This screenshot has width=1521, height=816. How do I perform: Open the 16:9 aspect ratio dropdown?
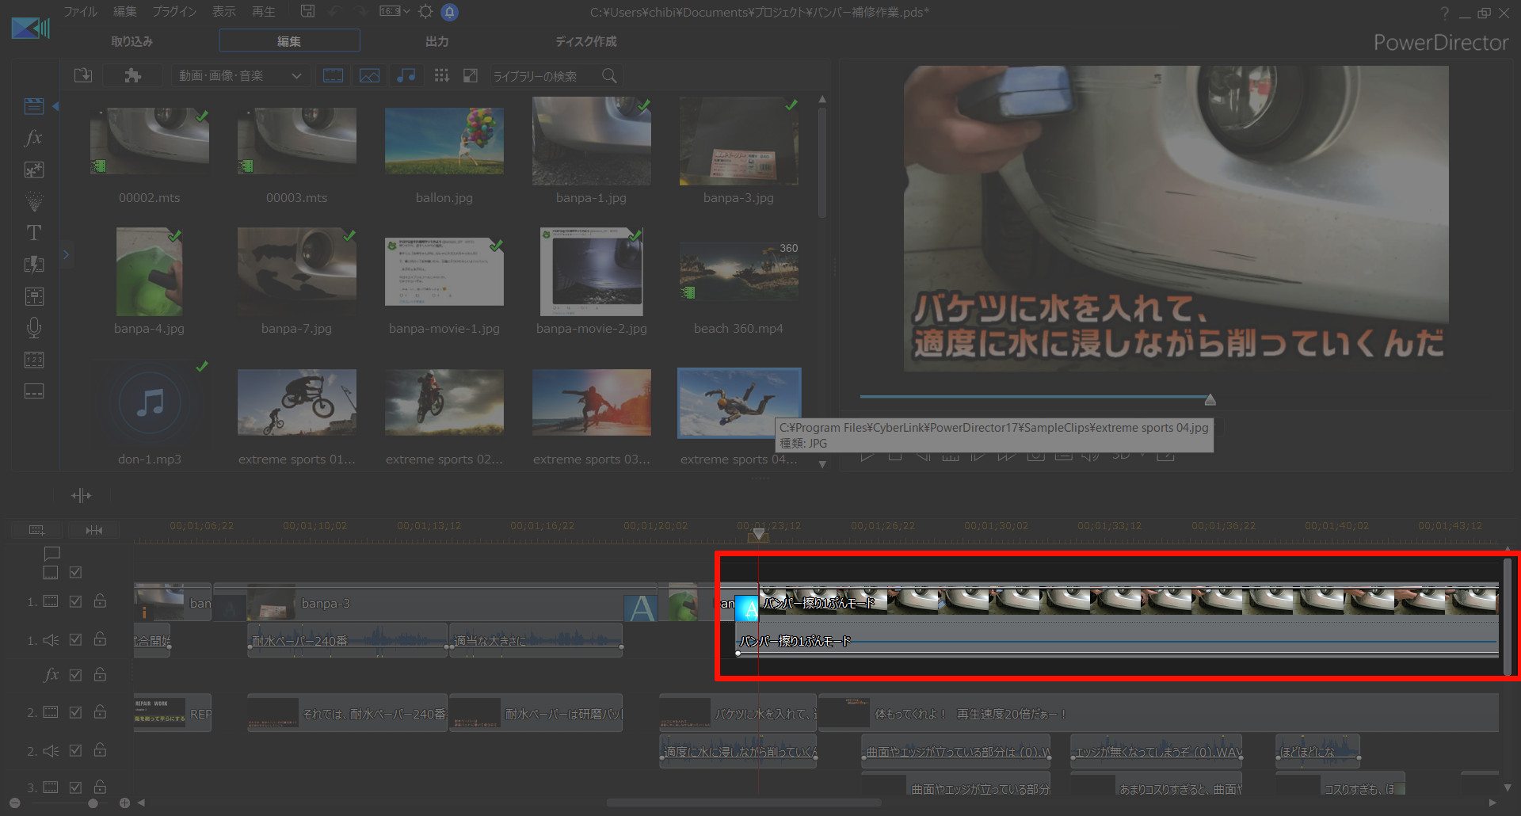click(x=395, y=11)
